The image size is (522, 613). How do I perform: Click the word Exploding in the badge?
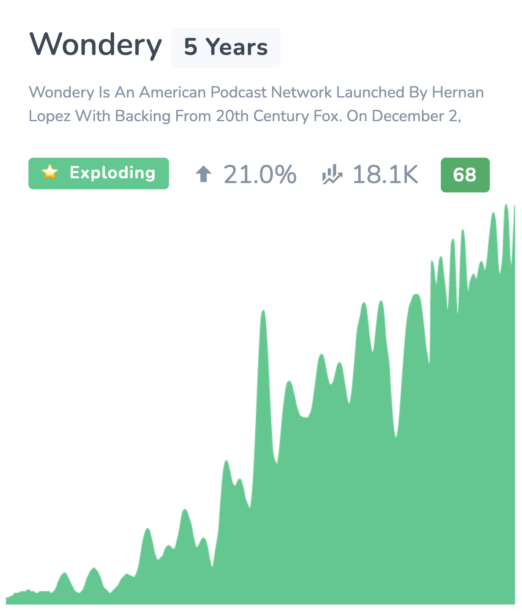coord(112,173)
